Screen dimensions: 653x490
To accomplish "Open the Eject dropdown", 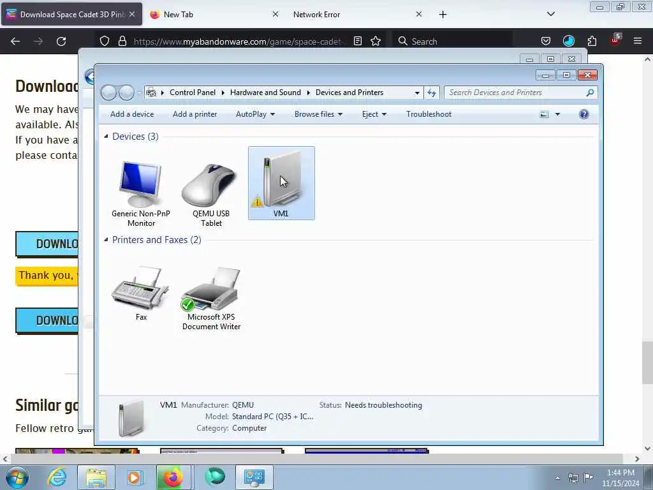I will 374,114.
